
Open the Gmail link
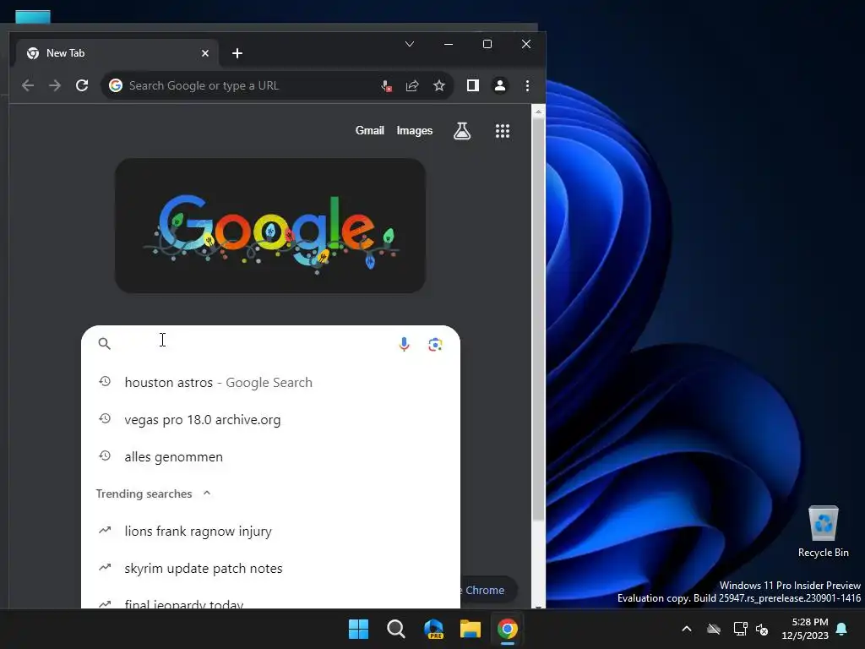coord(370,131)
